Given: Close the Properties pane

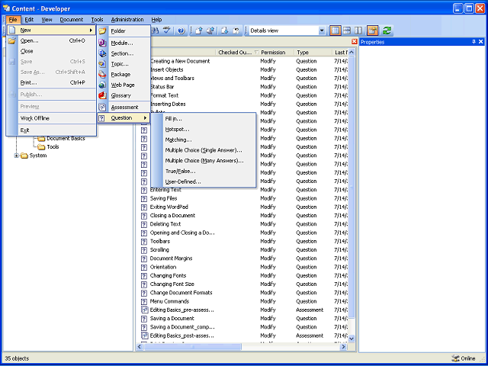Looking at the screenshot, I should [x=481, y=42].
